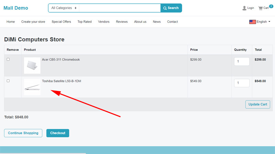Click the magnifier Search button
275x154 pixels.
point(171,8)
